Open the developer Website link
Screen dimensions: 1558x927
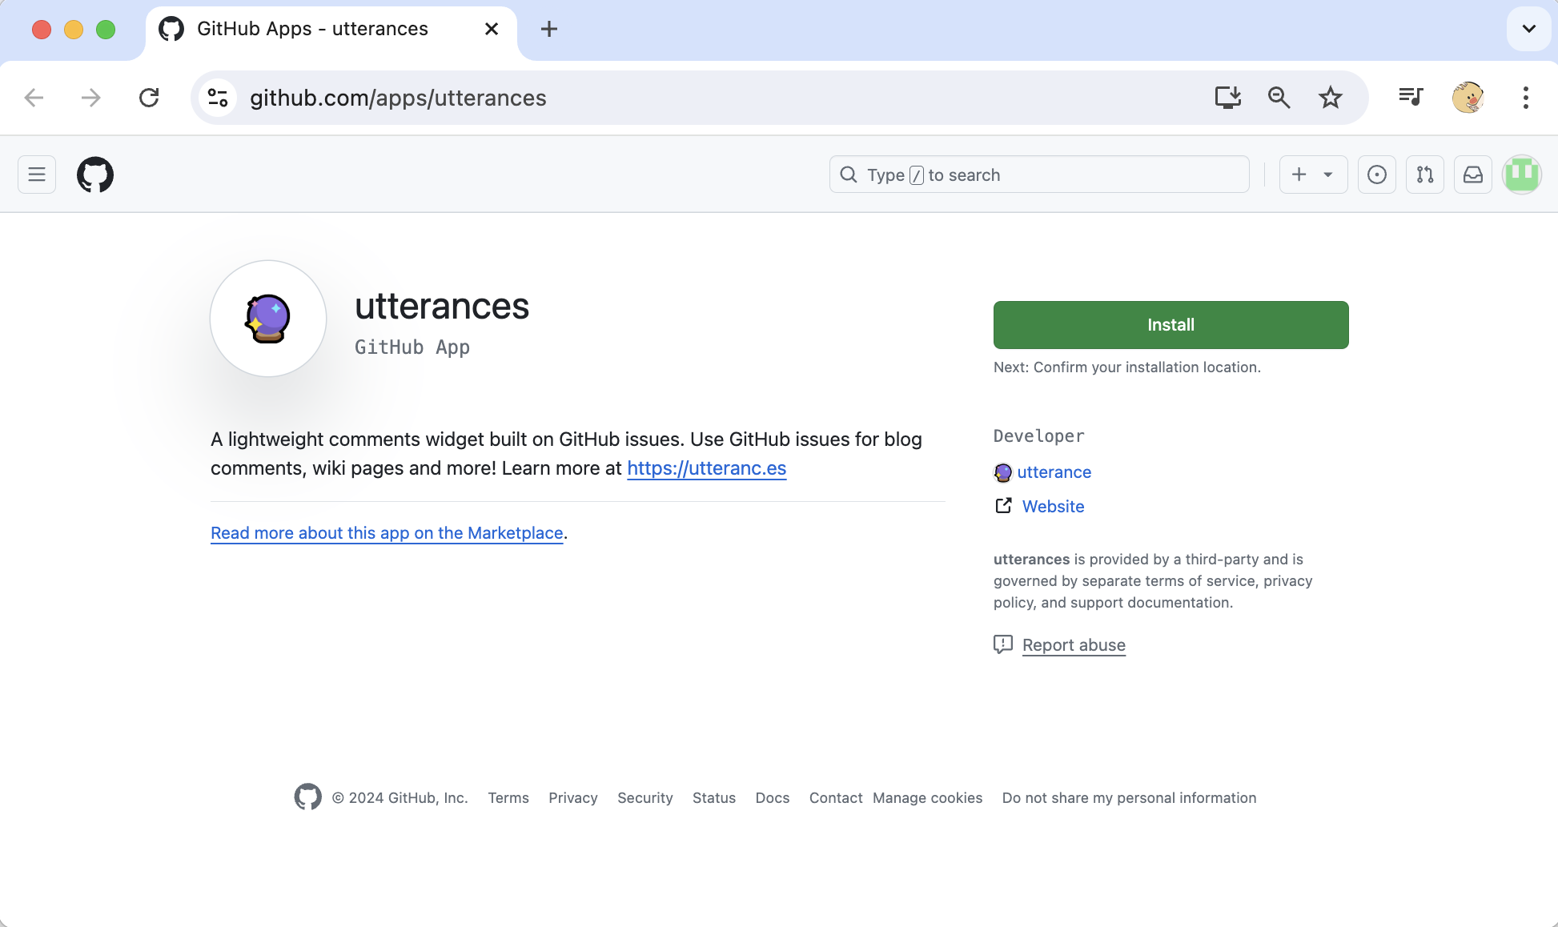[1053, 507]
